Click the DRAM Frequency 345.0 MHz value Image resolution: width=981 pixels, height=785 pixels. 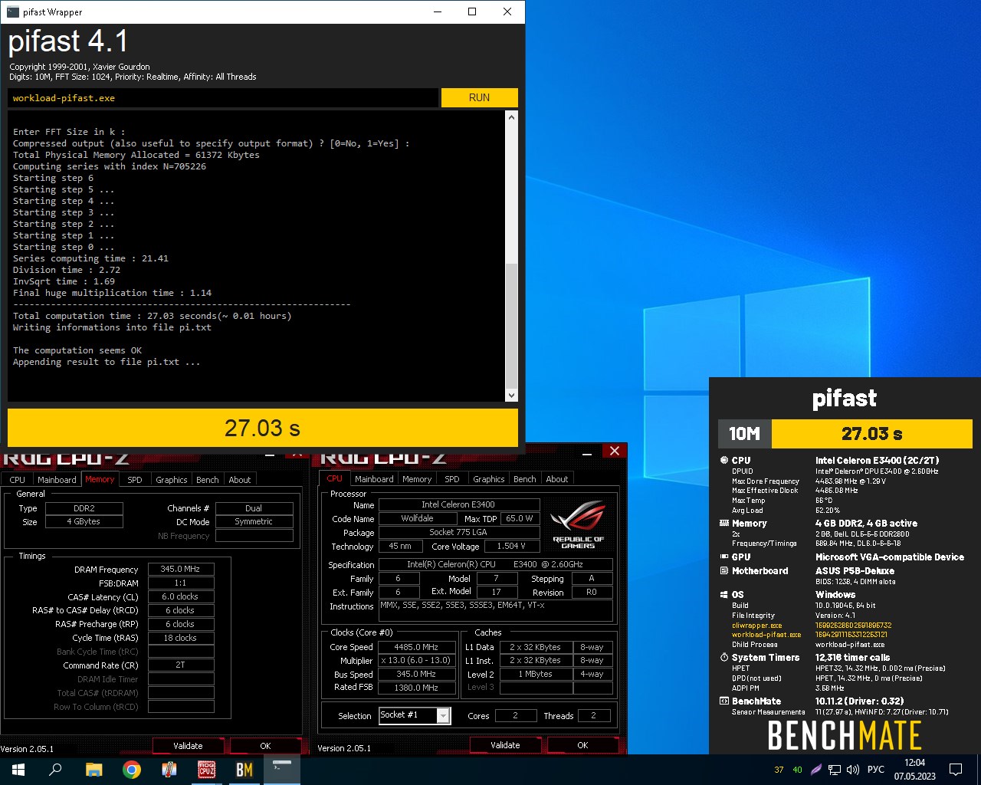point(180,570)
